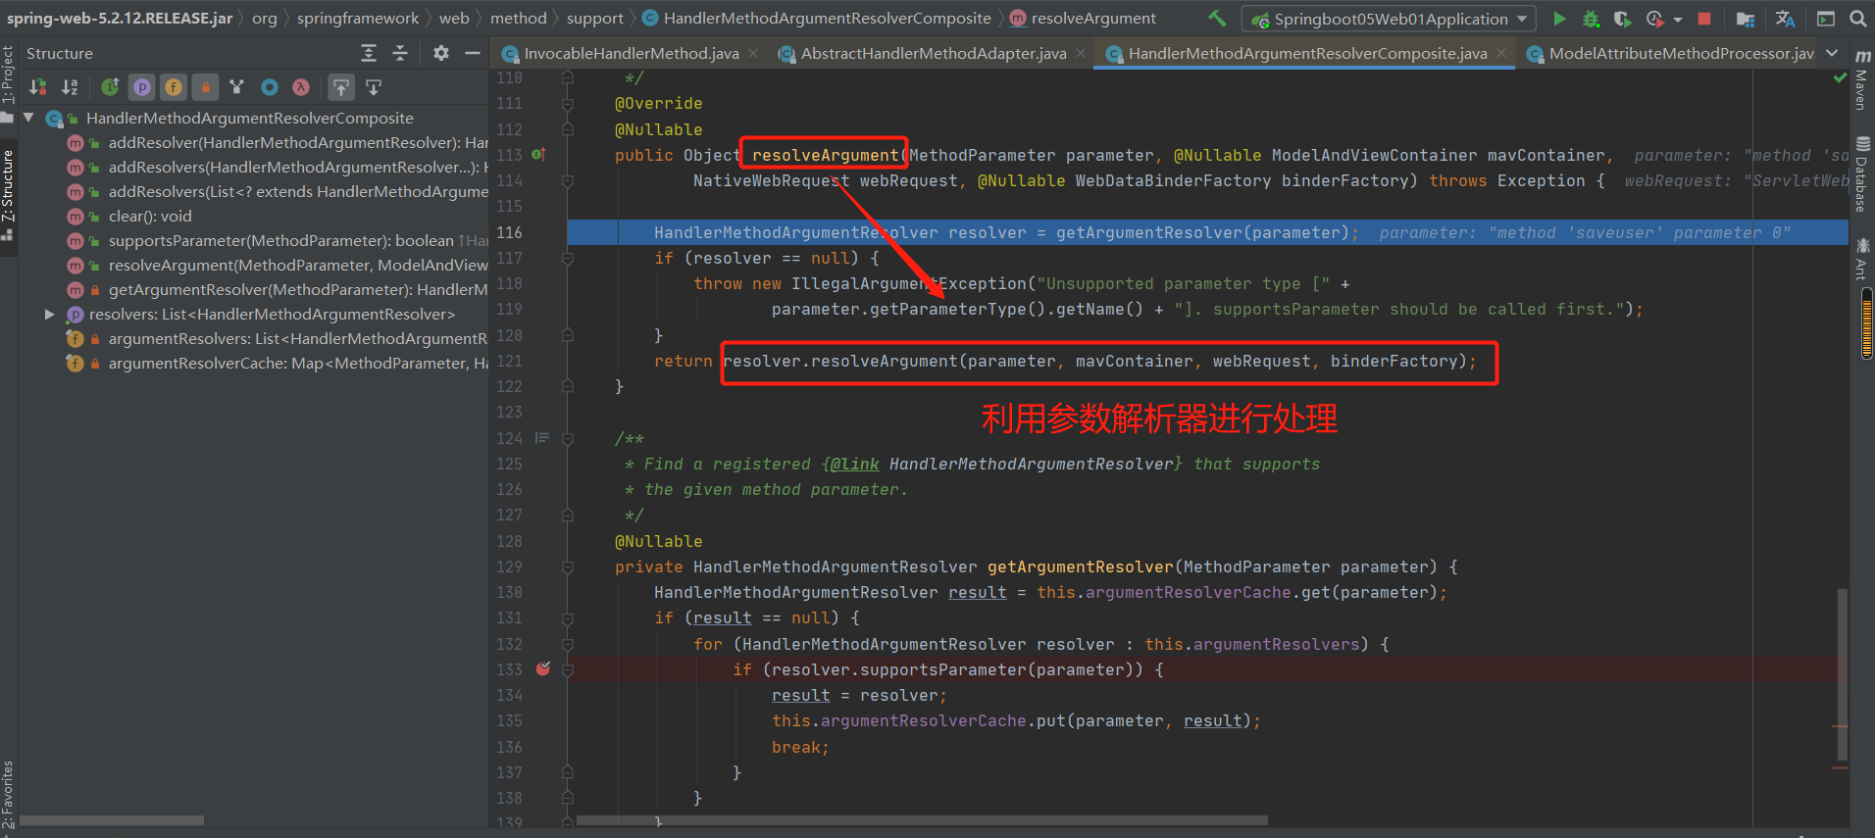This screenshot has width=1875, height=838.
Task: Close the HandlerMethodArgumentResolverComposite.java tab
Action: coord(1501,53)
